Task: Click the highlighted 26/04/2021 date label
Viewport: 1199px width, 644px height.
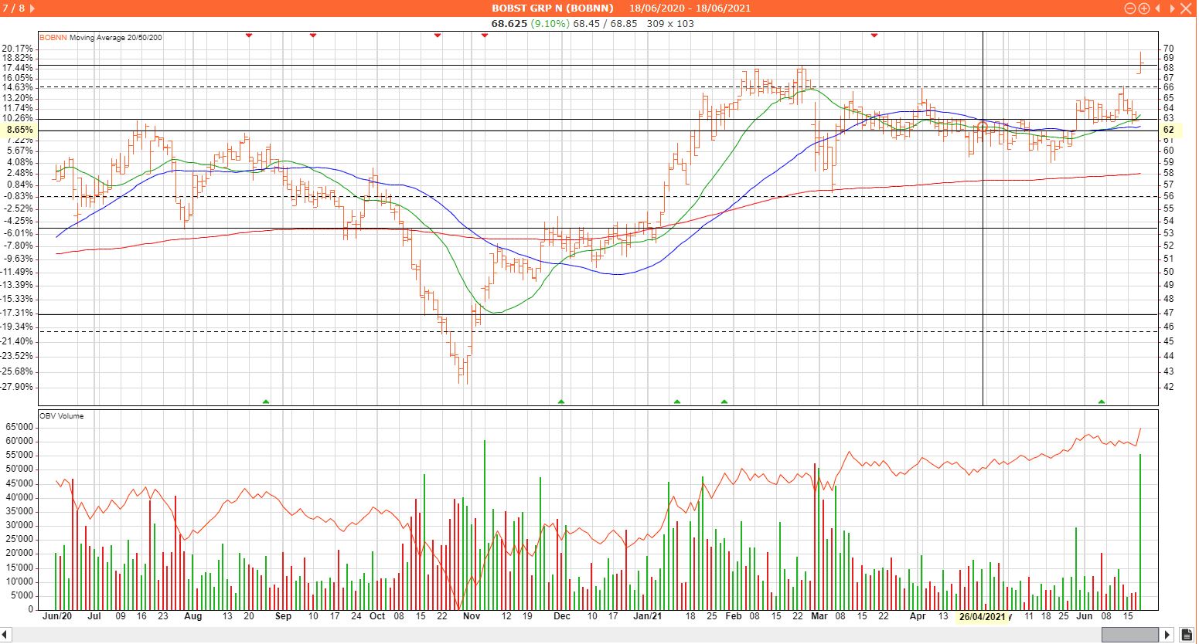Action: (x=982, y=617)
